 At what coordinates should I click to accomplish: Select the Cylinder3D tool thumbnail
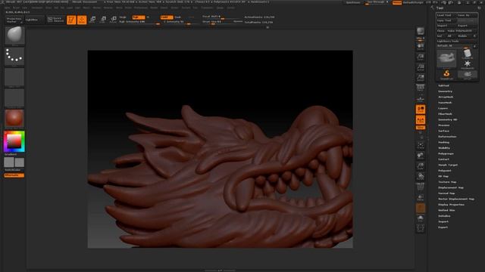pos(467,54)
